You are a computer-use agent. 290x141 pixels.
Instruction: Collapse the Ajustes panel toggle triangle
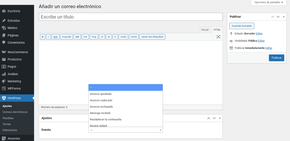220,118
